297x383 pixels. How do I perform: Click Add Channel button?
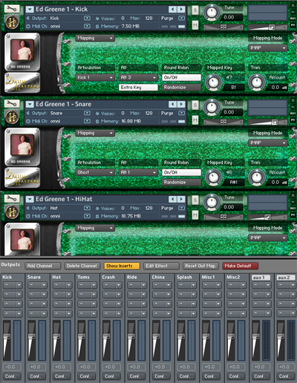point(42,266)
